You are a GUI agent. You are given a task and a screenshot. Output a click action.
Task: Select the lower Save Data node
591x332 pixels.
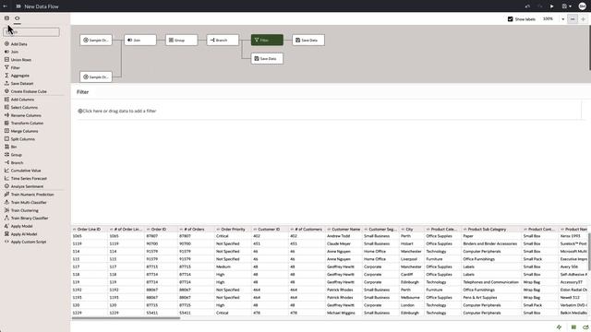267,58
